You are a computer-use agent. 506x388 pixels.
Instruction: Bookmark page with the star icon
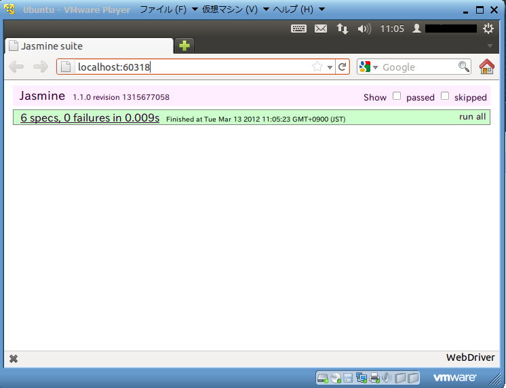pos(317,67)
